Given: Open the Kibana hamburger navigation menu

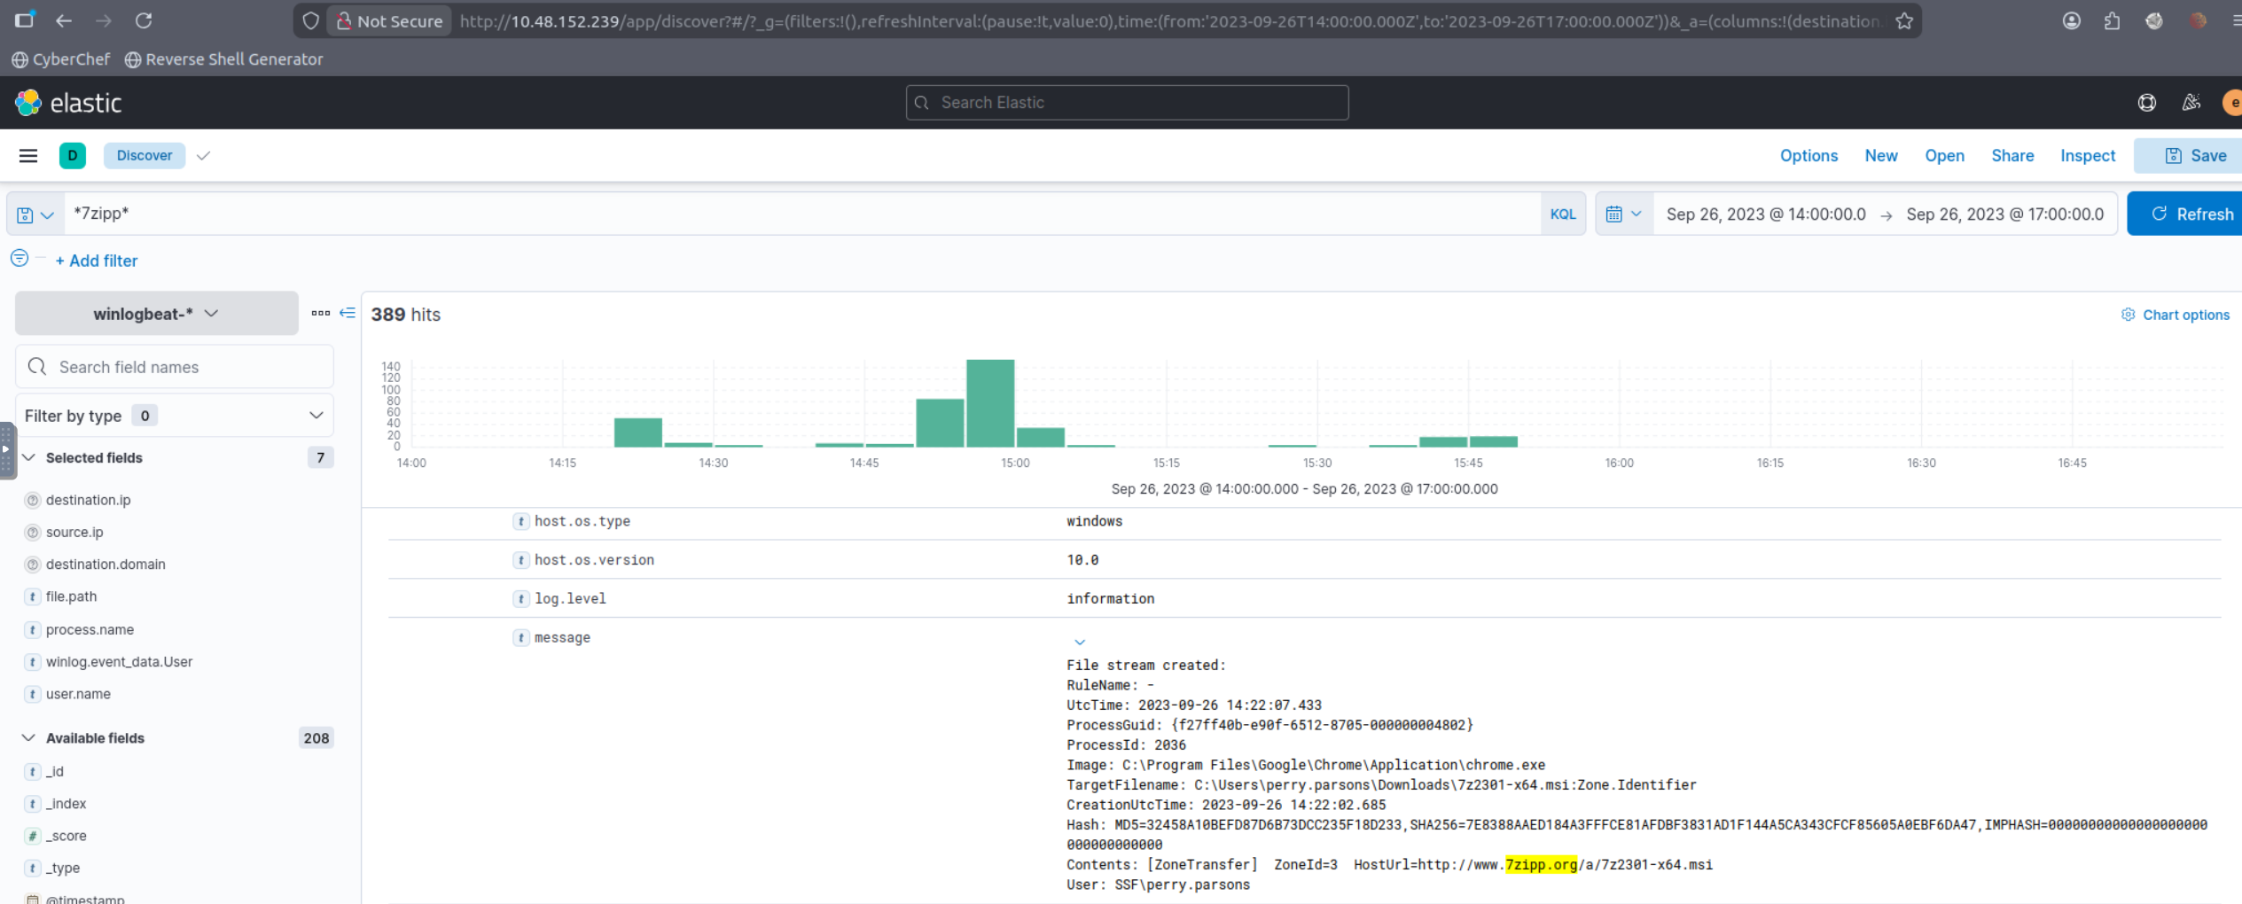Looking at the screenshot, I should 28,156.
